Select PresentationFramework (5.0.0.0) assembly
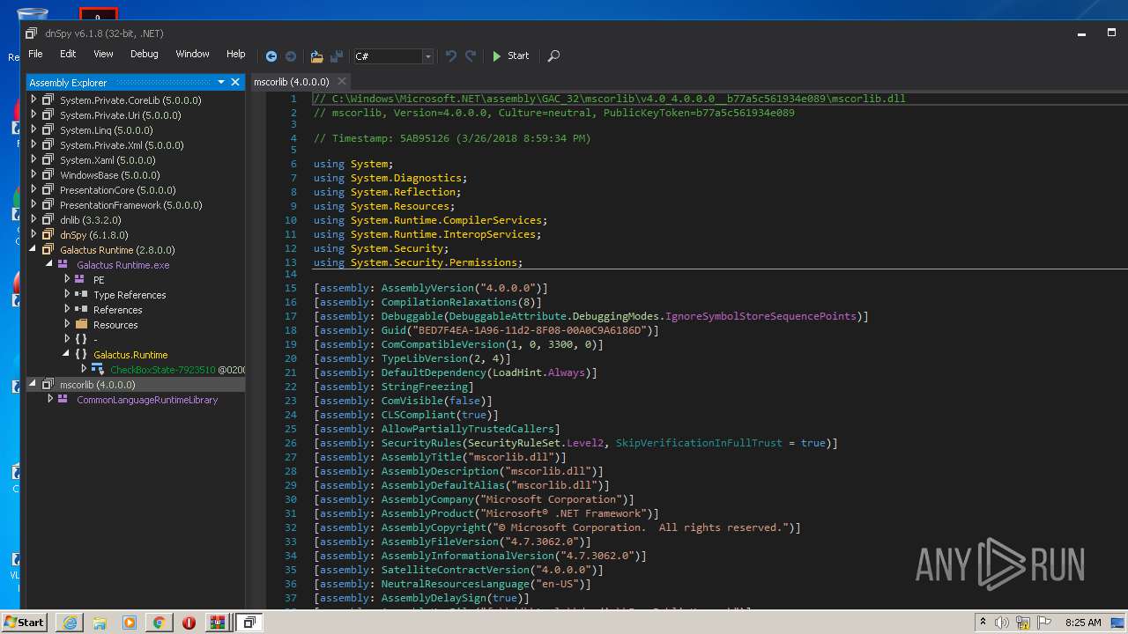 (130, 205)
